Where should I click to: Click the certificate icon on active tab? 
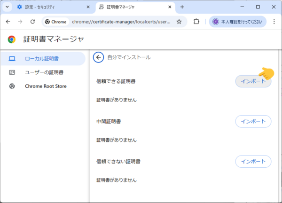coord(102,7)
